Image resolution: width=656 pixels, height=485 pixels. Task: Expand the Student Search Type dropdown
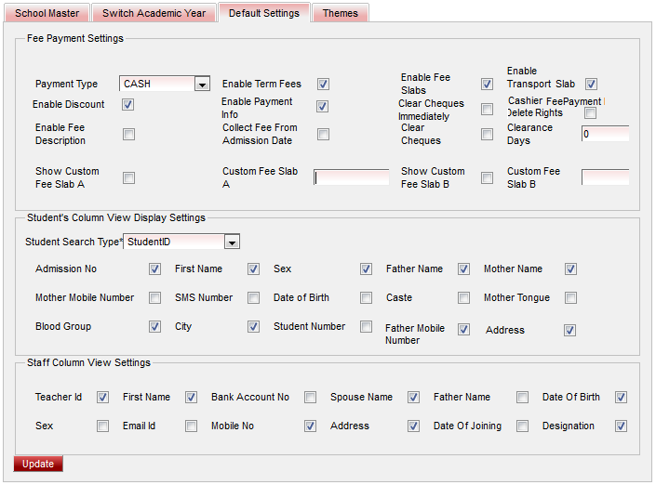(232, 242)
